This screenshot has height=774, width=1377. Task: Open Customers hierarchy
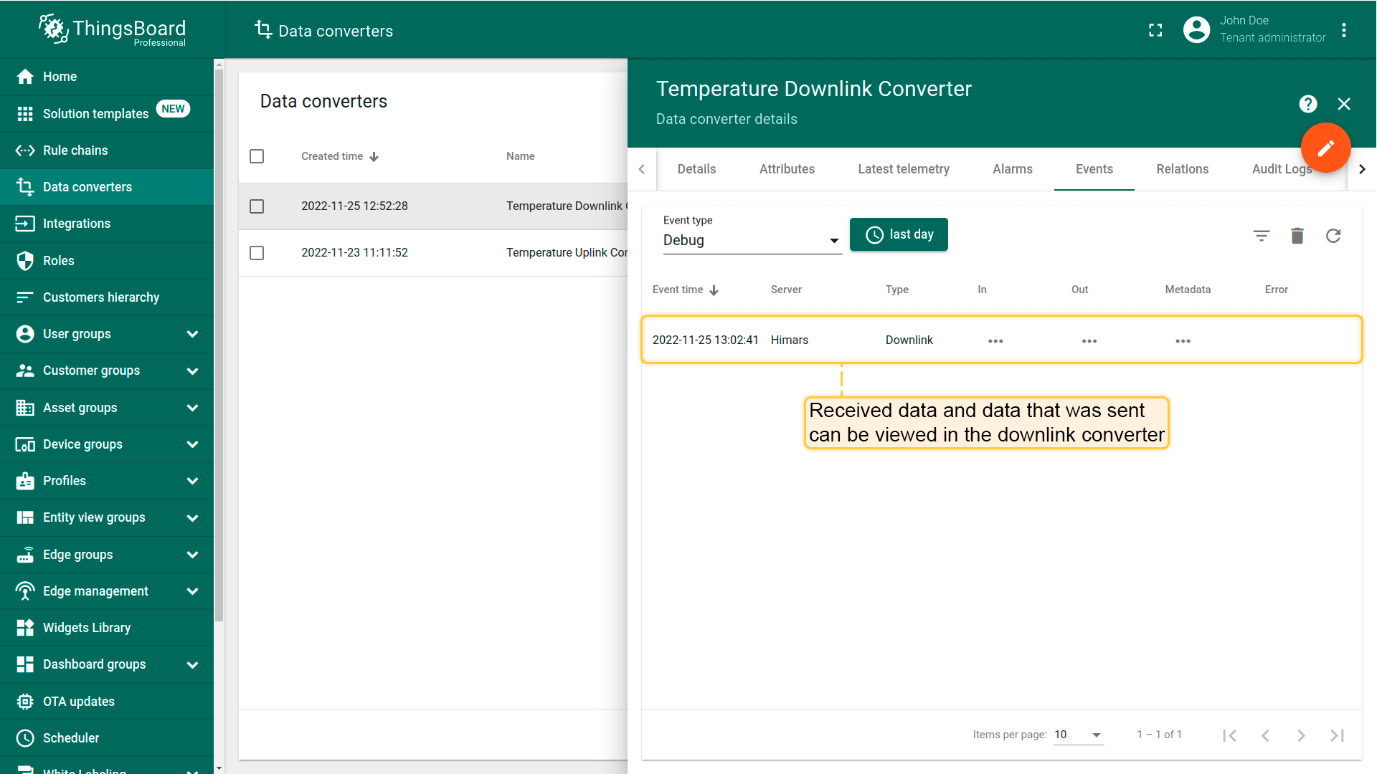(107, 297)
